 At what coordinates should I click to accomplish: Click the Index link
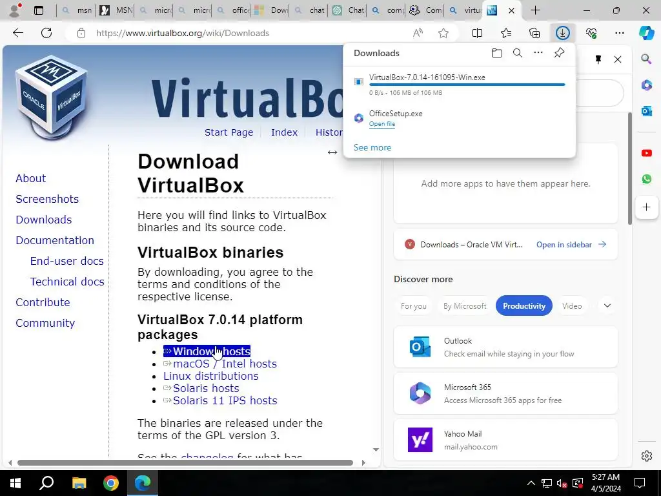284,132
